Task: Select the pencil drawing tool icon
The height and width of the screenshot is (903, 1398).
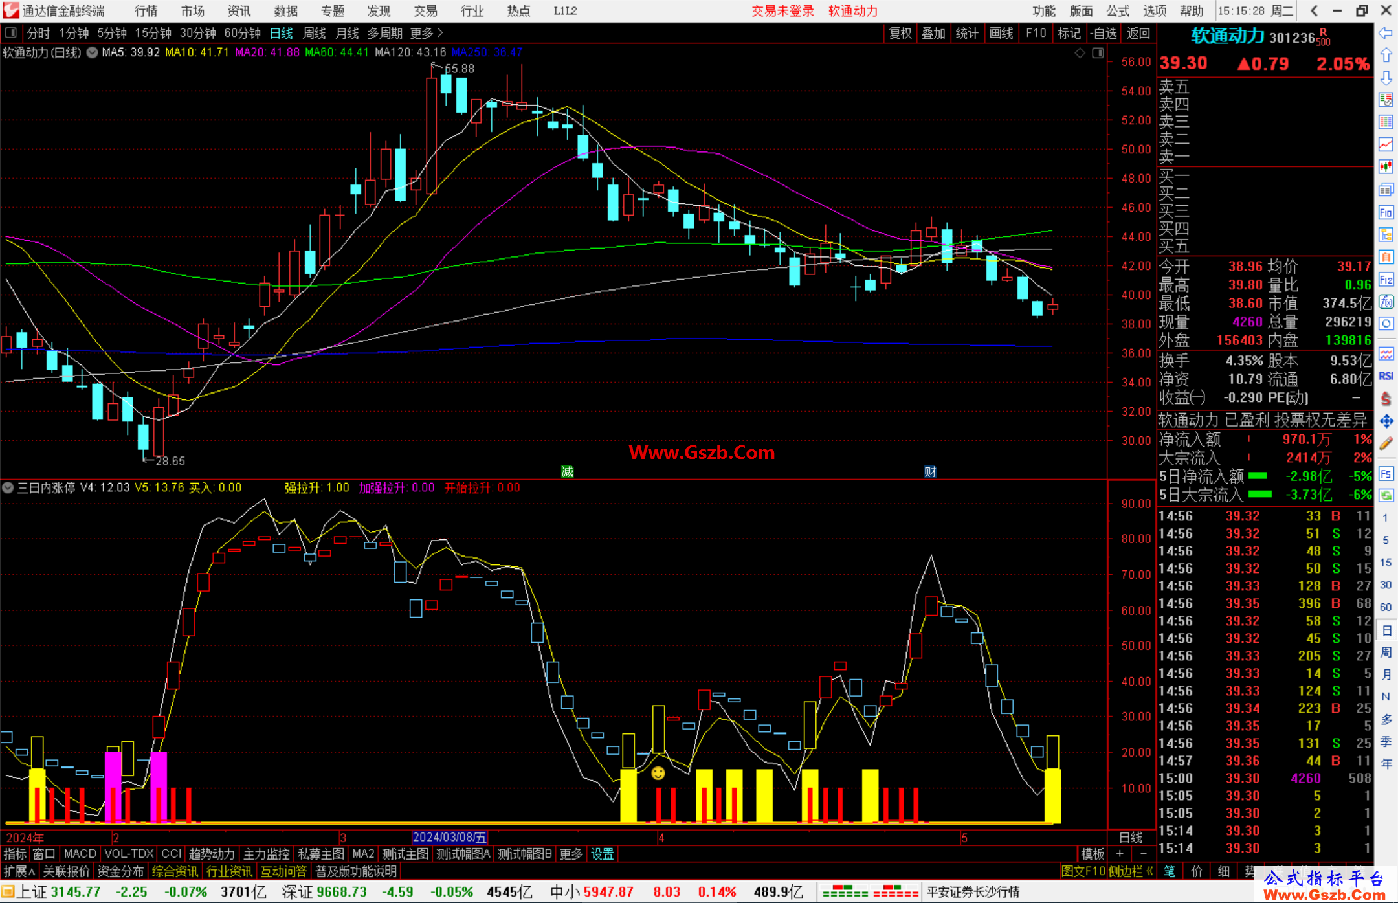Action: pyautogui.click(x=1386, y=443)
